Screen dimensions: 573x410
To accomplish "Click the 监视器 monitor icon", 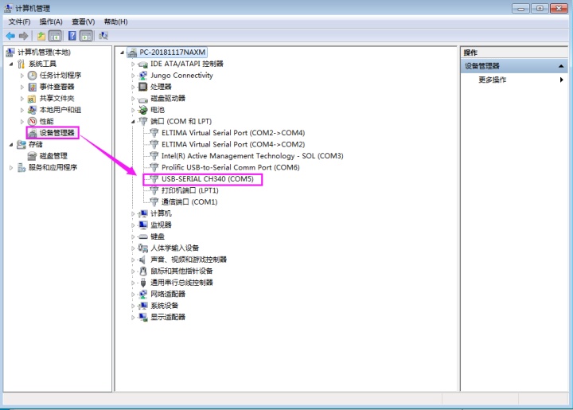I will pos(143,225).
